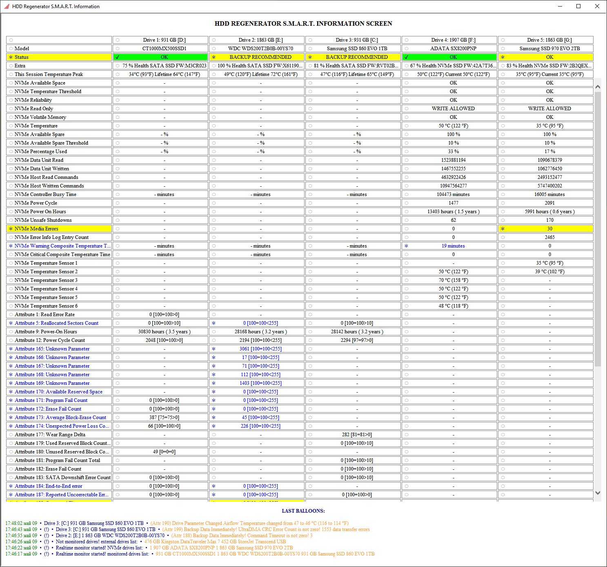Click the vertical scrollbar thumb of the table
The height and width of the screenshot is (567, 607).
tap(598, 229)
